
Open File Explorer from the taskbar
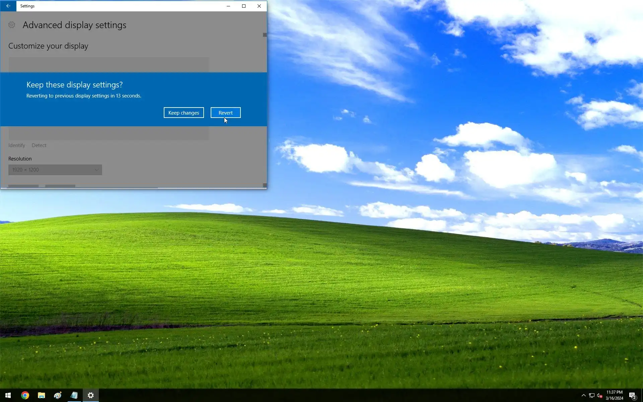[x=42, y=395]
